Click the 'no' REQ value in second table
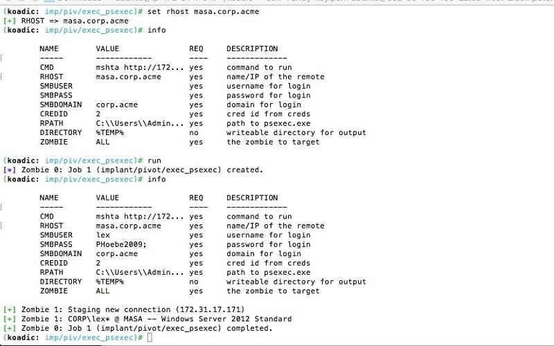This screenshot has width=554, height=346. click(x=194, y=282)
